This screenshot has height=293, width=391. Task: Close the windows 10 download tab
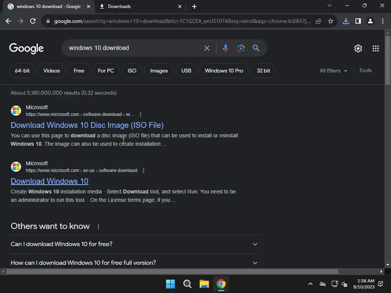pos(89,6)
